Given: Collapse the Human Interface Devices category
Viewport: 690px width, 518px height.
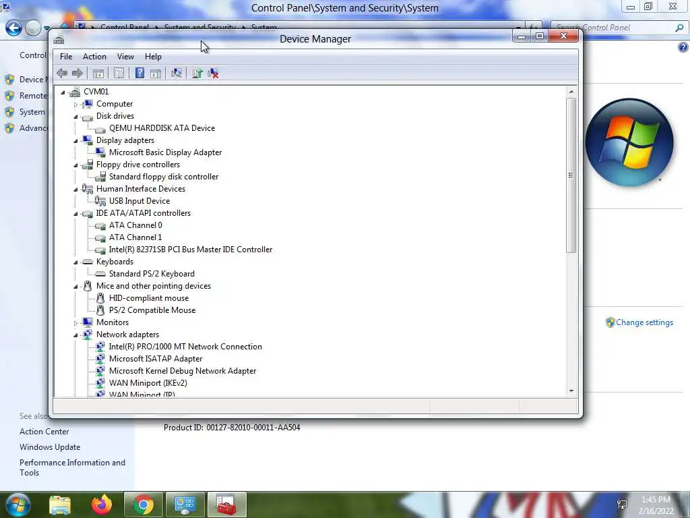Looking at the screenshot, I should tap(75, 190).
